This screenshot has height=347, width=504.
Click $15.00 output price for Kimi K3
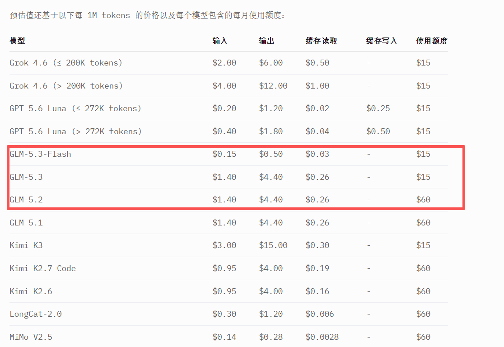click(x=273, y=245)
